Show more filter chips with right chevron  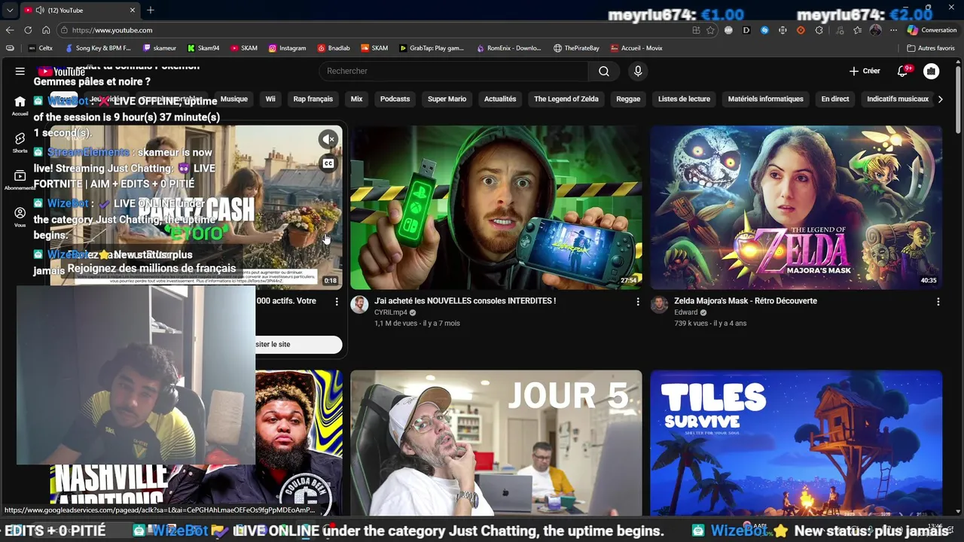pyautogui.click(x=940, y=99)
